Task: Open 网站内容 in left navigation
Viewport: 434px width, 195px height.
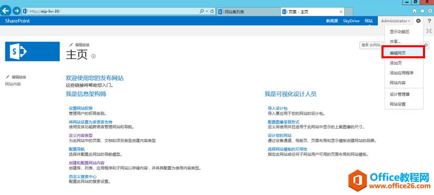Action: tap(13, 84)
